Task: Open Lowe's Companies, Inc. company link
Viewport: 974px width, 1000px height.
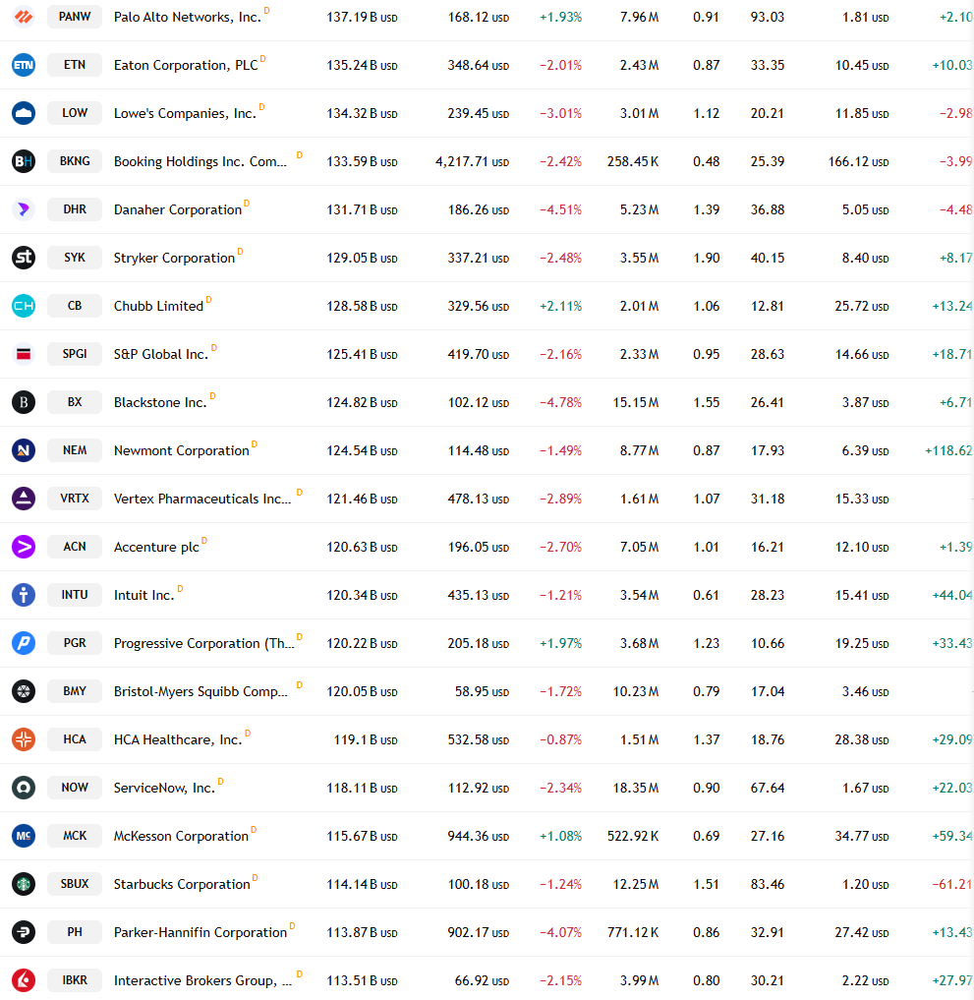Action: coord(185,113)
